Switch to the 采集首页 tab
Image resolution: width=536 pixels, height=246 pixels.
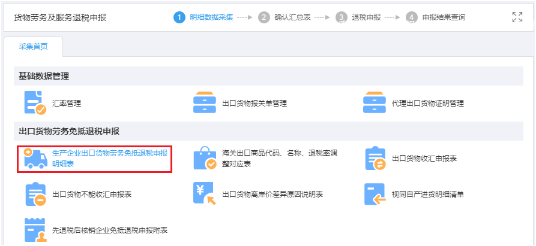[33, 47]
